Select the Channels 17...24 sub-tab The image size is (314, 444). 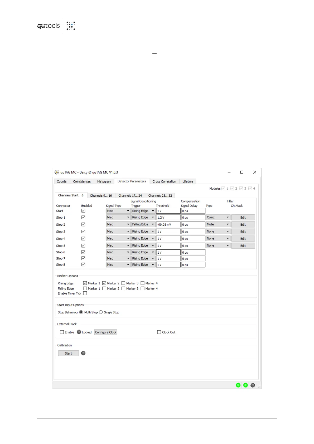coord(130,196)
